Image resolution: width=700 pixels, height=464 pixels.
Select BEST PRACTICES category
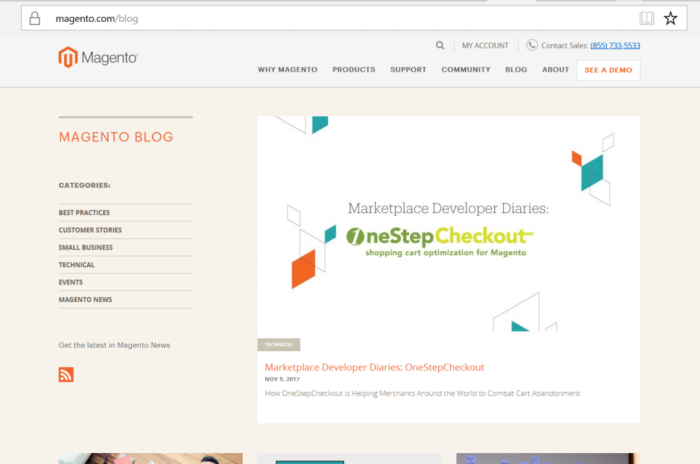click(x=84, y=213)
